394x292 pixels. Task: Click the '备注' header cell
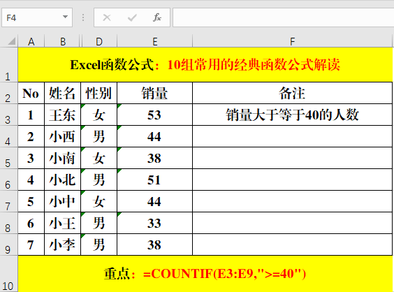tap(292, 93)
